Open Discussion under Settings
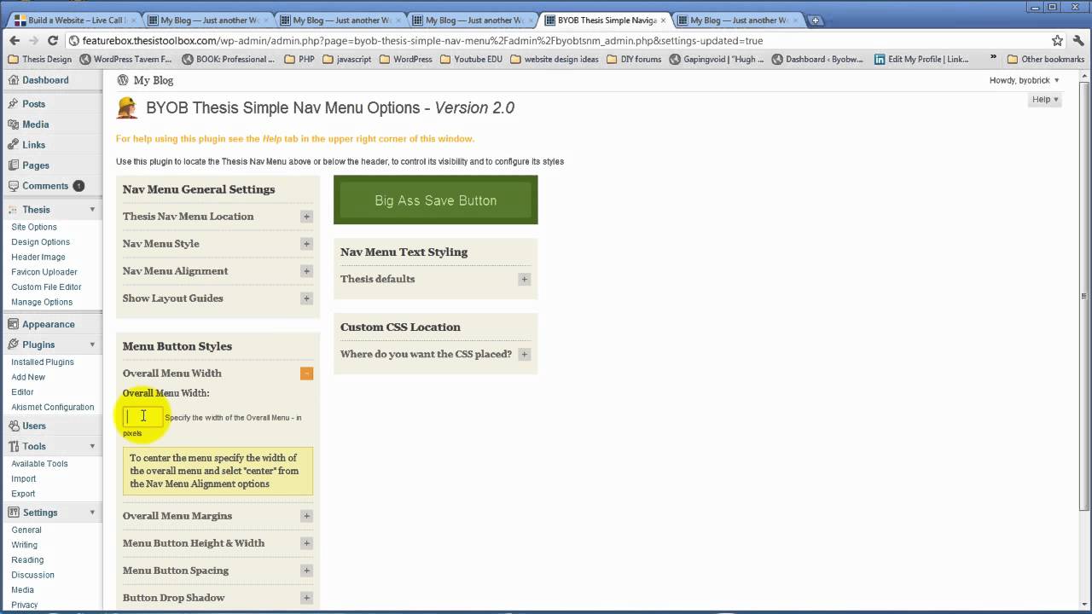Image resolution: width=1092 pixels, height=614 pixels. tap(33, 575)
